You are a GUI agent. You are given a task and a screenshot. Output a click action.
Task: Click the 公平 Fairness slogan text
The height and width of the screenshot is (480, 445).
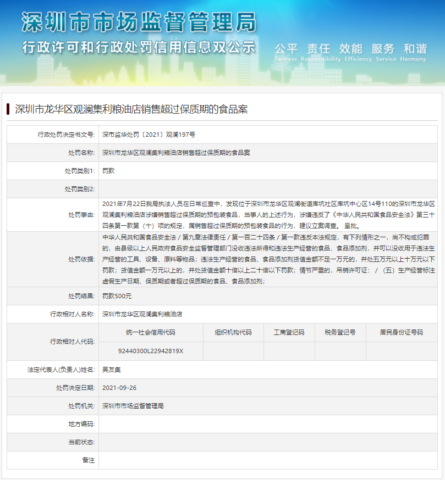point(286,52)
